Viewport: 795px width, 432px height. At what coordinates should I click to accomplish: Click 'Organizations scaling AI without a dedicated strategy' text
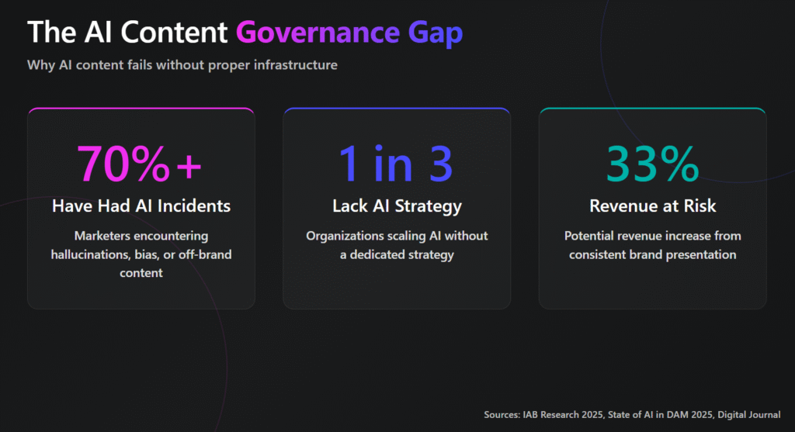click(x=397, y=245)
